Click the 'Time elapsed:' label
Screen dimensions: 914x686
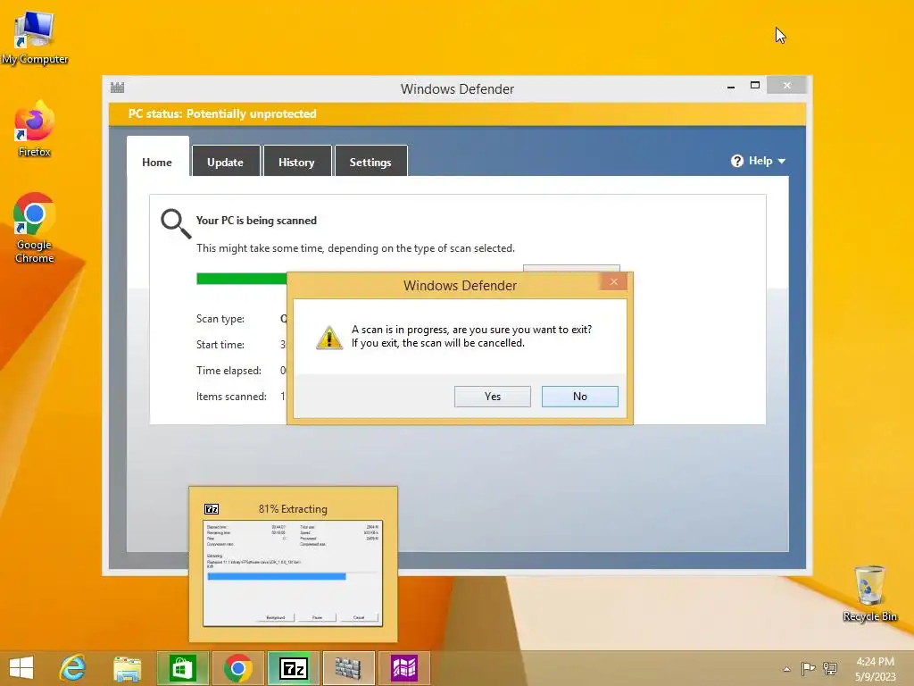228,371
